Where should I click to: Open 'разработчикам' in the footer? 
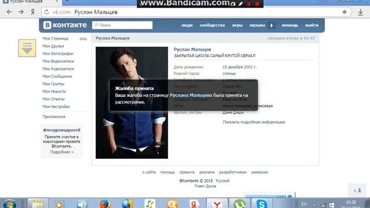tap(233, 172)
